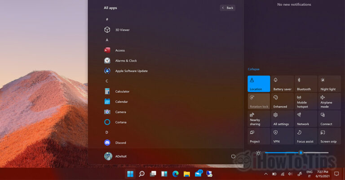Click the Start button on the taskbar
This screenshot has height=180, width=345.
(130, 174)
